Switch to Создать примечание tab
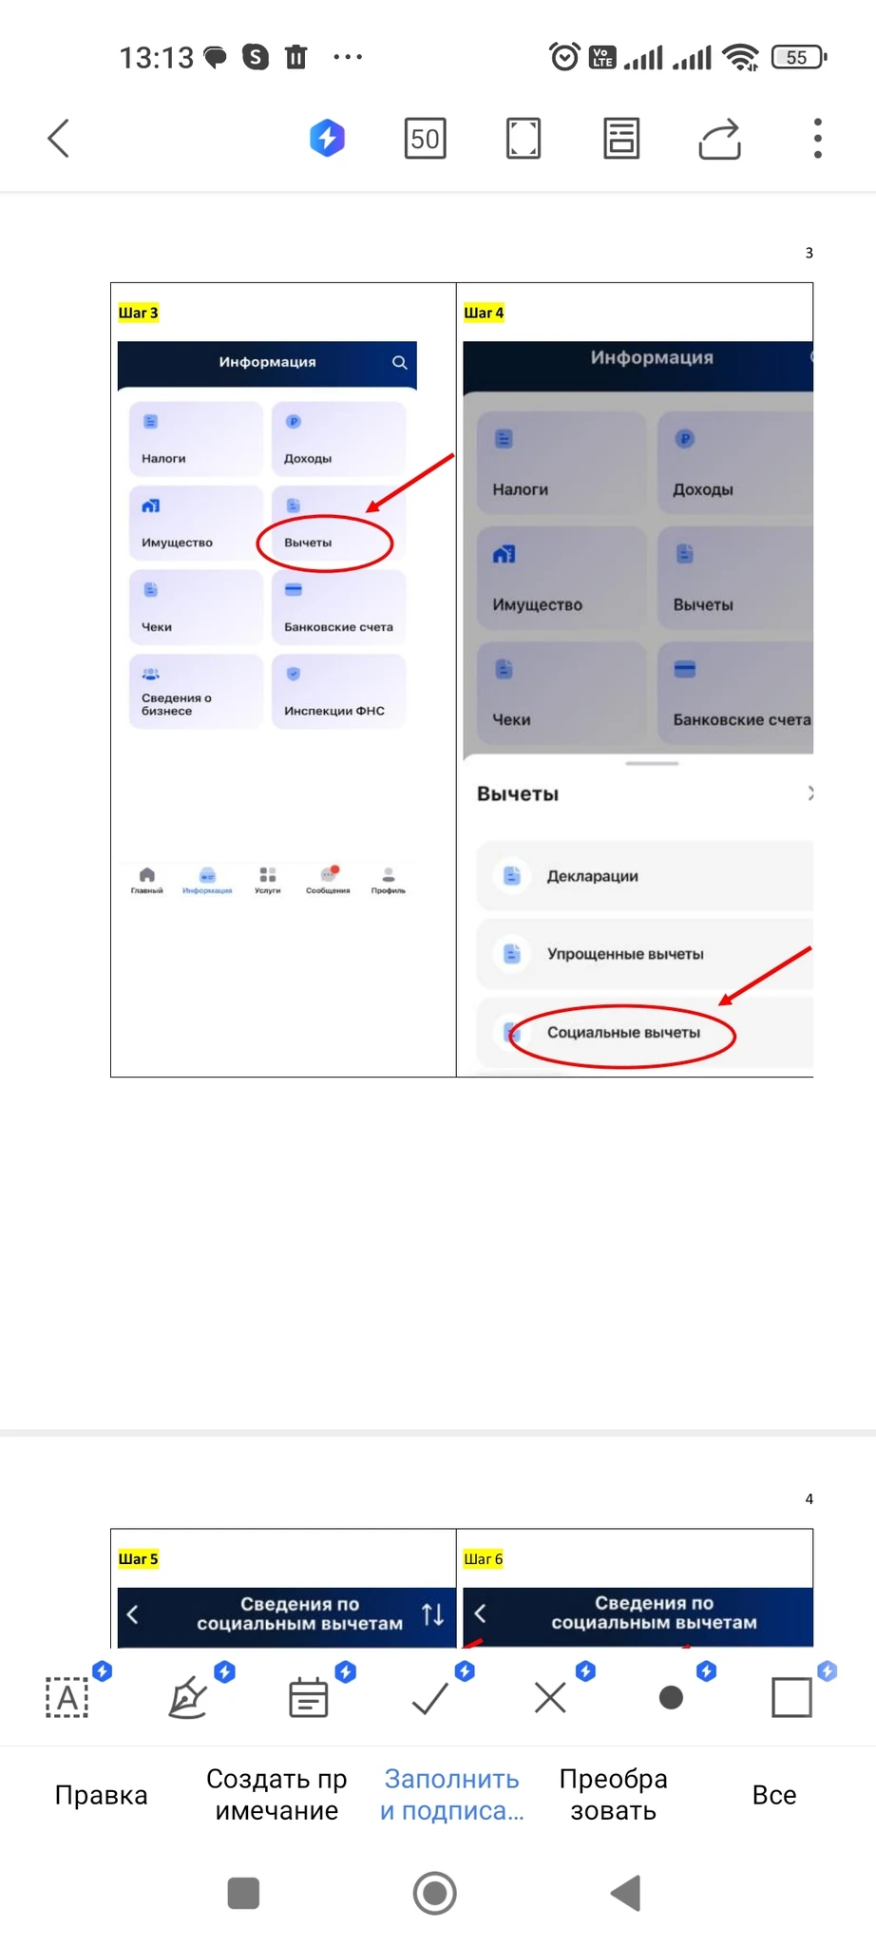The image size is (876, 1946). pyautogui.click(x=276, y=1795)
